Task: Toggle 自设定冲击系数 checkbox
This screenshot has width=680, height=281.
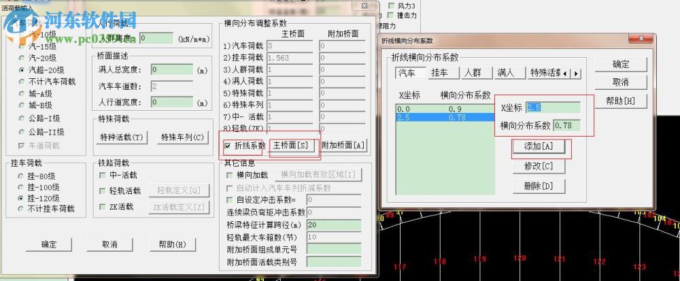Action: [x=230, y=200]
